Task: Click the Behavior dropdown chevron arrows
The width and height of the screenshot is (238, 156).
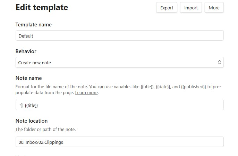Action: [x=219, y=62]
